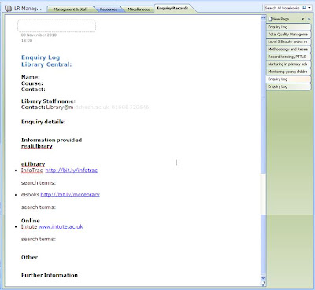This screenshot has height=290, width=315.
Task: Open Level 3 Beauty online re page
Action: pos(288,42)
